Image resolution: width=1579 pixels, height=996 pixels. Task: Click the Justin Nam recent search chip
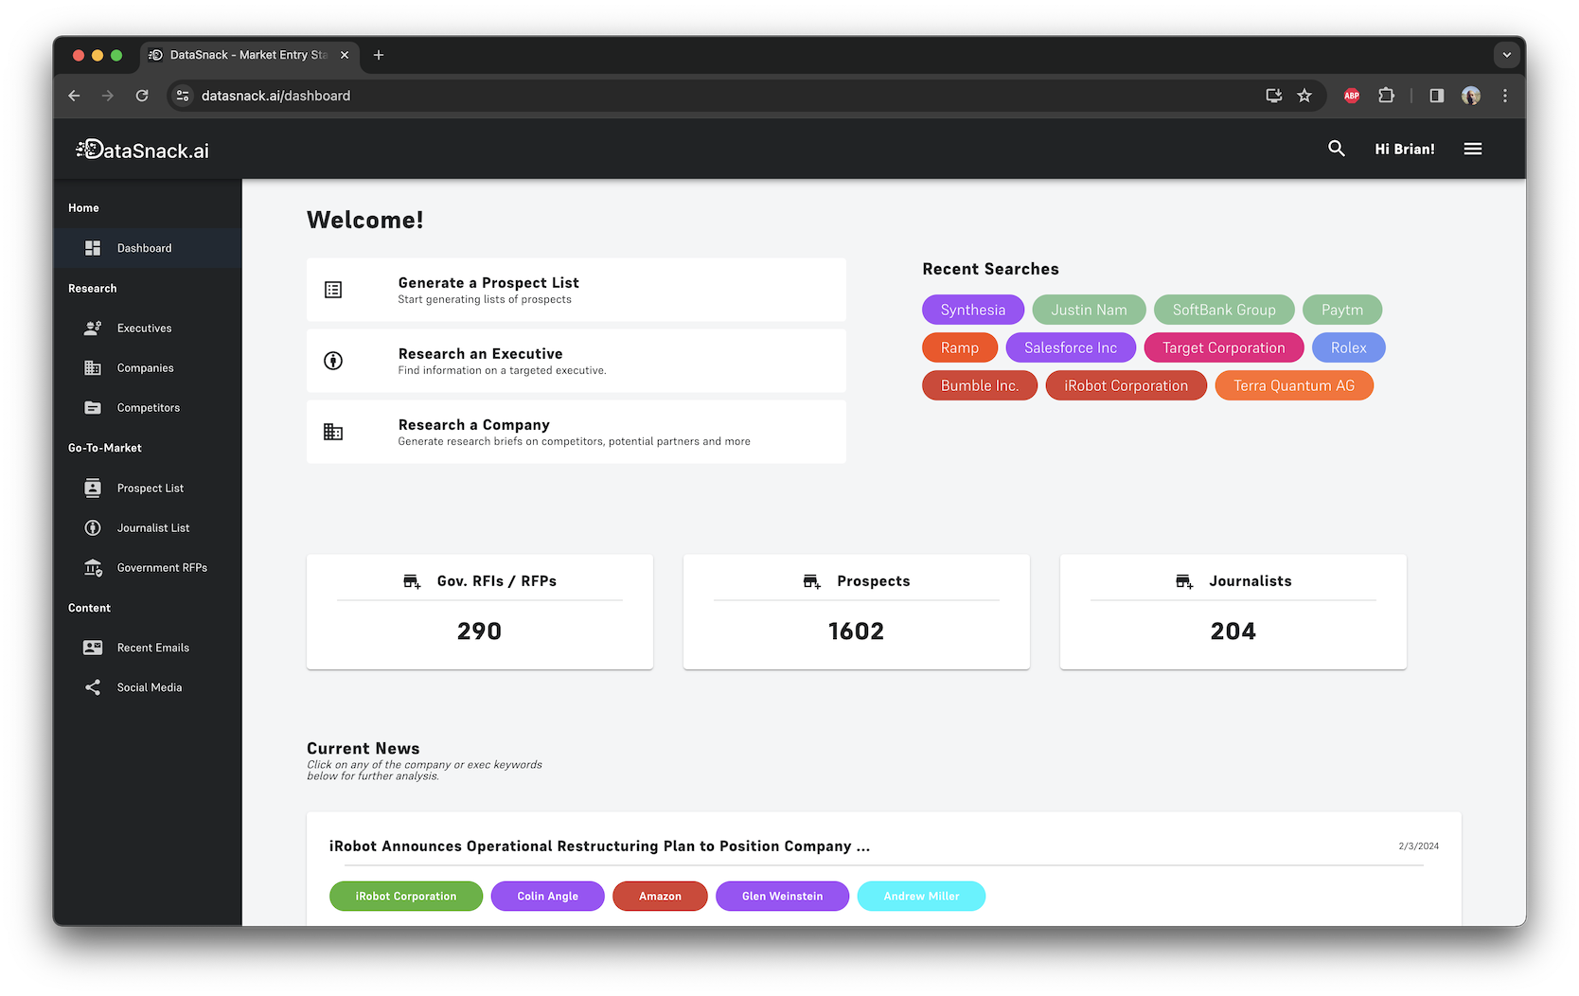[1089, 310]
